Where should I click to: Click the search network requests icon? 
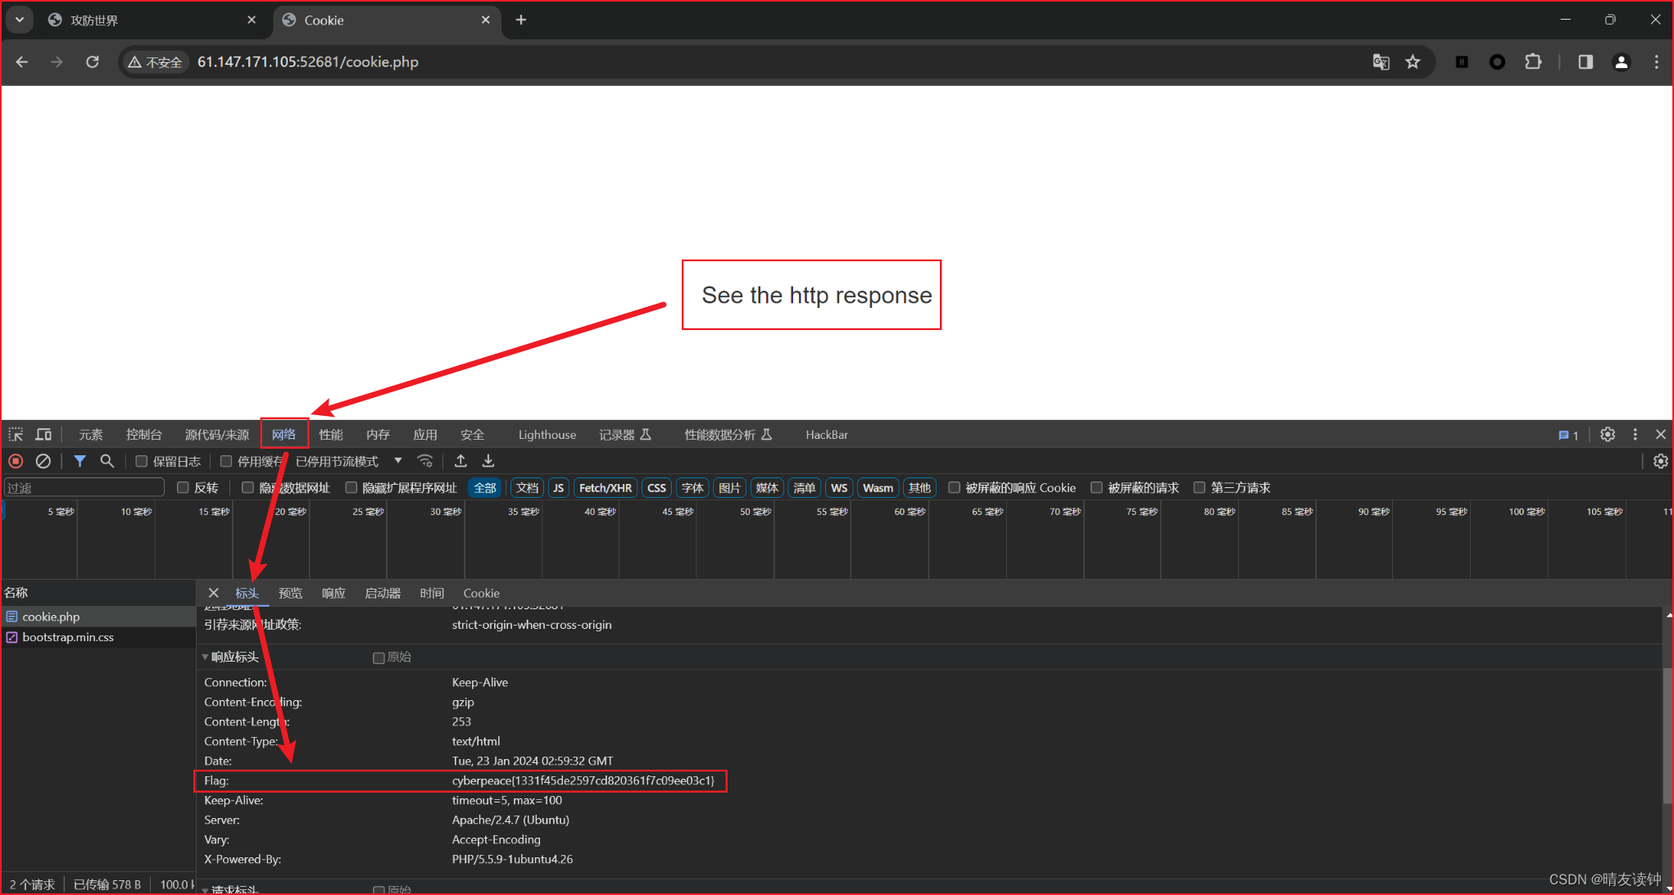pyautogui.click(x=107, y=461)
